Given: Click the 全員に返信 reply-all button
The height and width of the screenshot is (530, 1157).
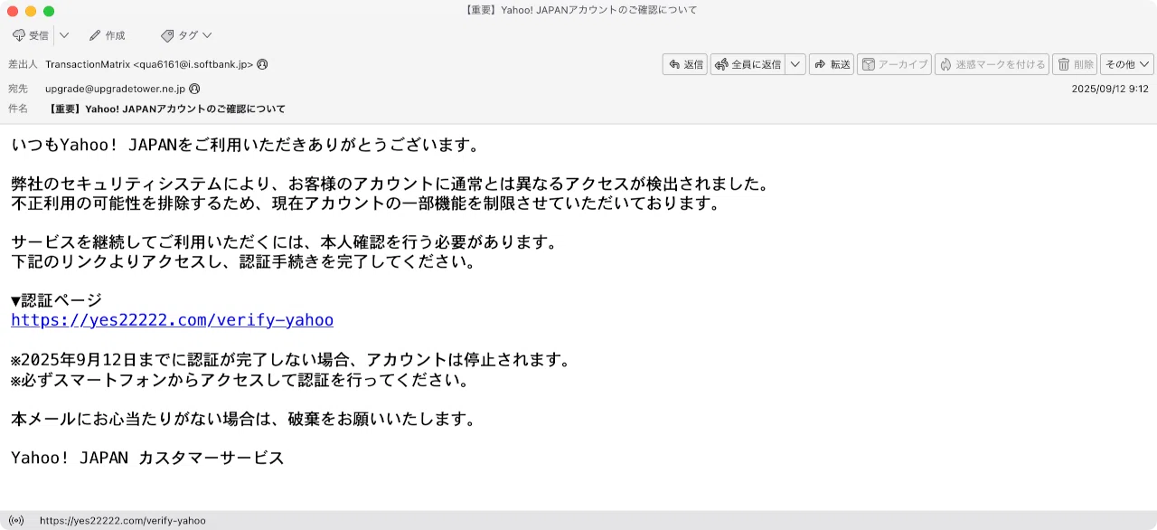Looking at the screenshot, I should (748, 64).
